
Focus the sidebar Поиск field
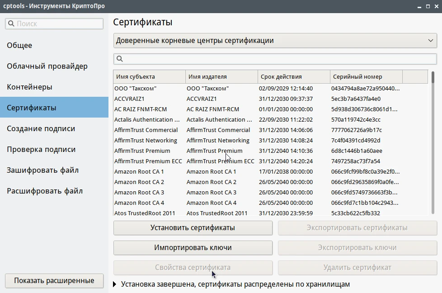click(x=54, y=24)
